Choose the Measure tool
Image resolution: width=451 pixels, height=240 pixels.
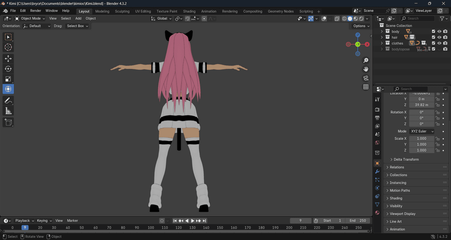pos(8,111)
